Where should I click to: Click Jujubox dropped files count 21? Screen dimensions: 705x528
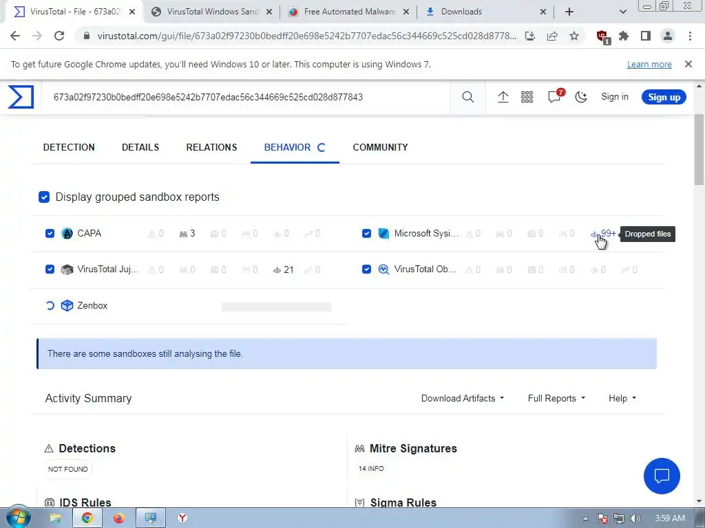pos(283,269)
